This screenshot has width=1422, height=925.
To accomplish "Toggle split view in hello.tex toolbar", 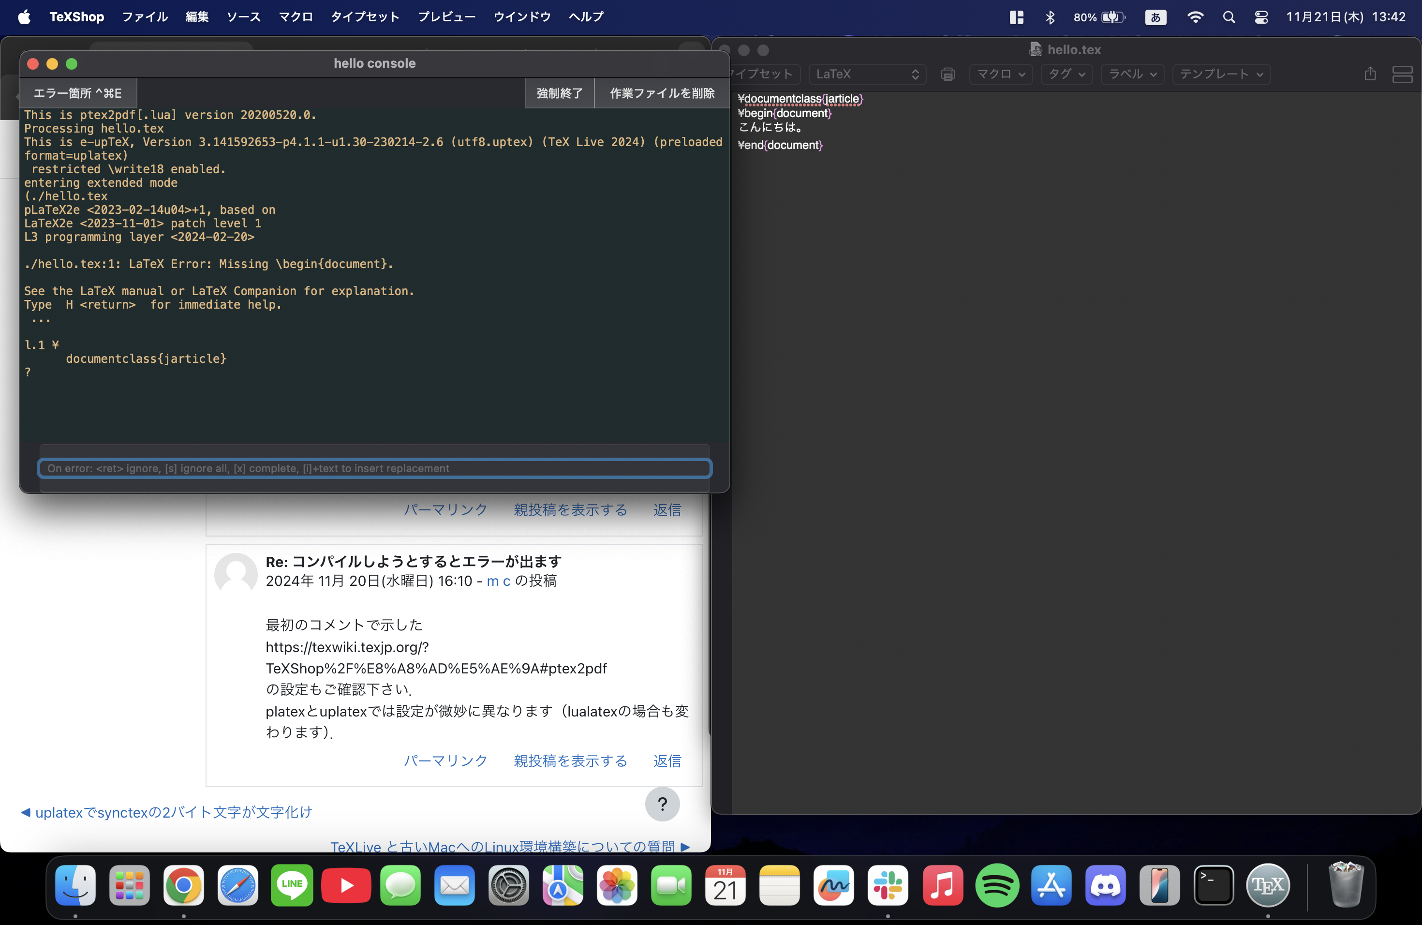I will 1402,74.
